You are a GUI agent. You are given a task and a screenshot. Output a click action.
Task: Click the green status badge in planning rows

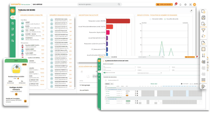128,101
